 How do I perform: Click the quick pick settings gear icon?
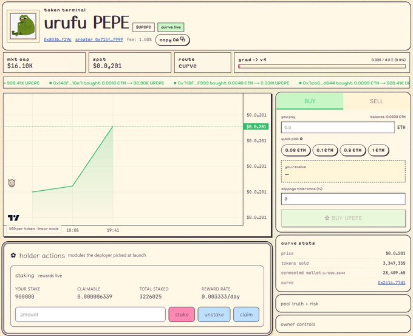(301, 139)
